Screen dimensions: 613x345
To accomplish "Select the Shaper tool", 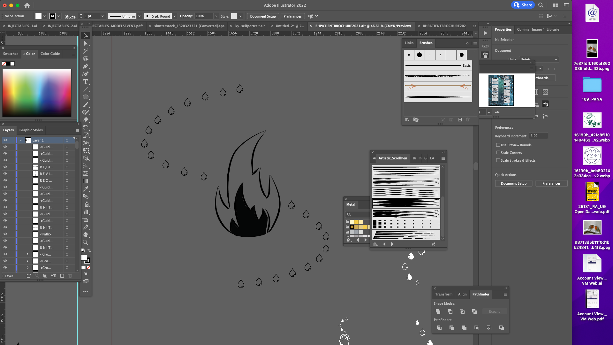I will pos(86,112).
